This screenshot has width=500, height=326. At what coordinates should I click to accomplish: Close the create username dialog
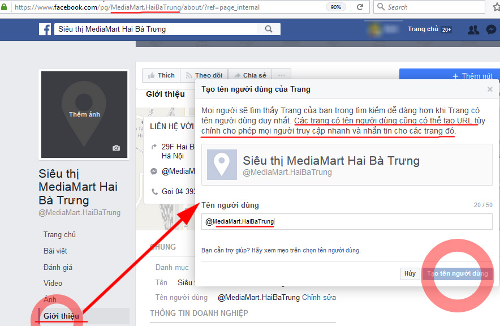point(490,89)
